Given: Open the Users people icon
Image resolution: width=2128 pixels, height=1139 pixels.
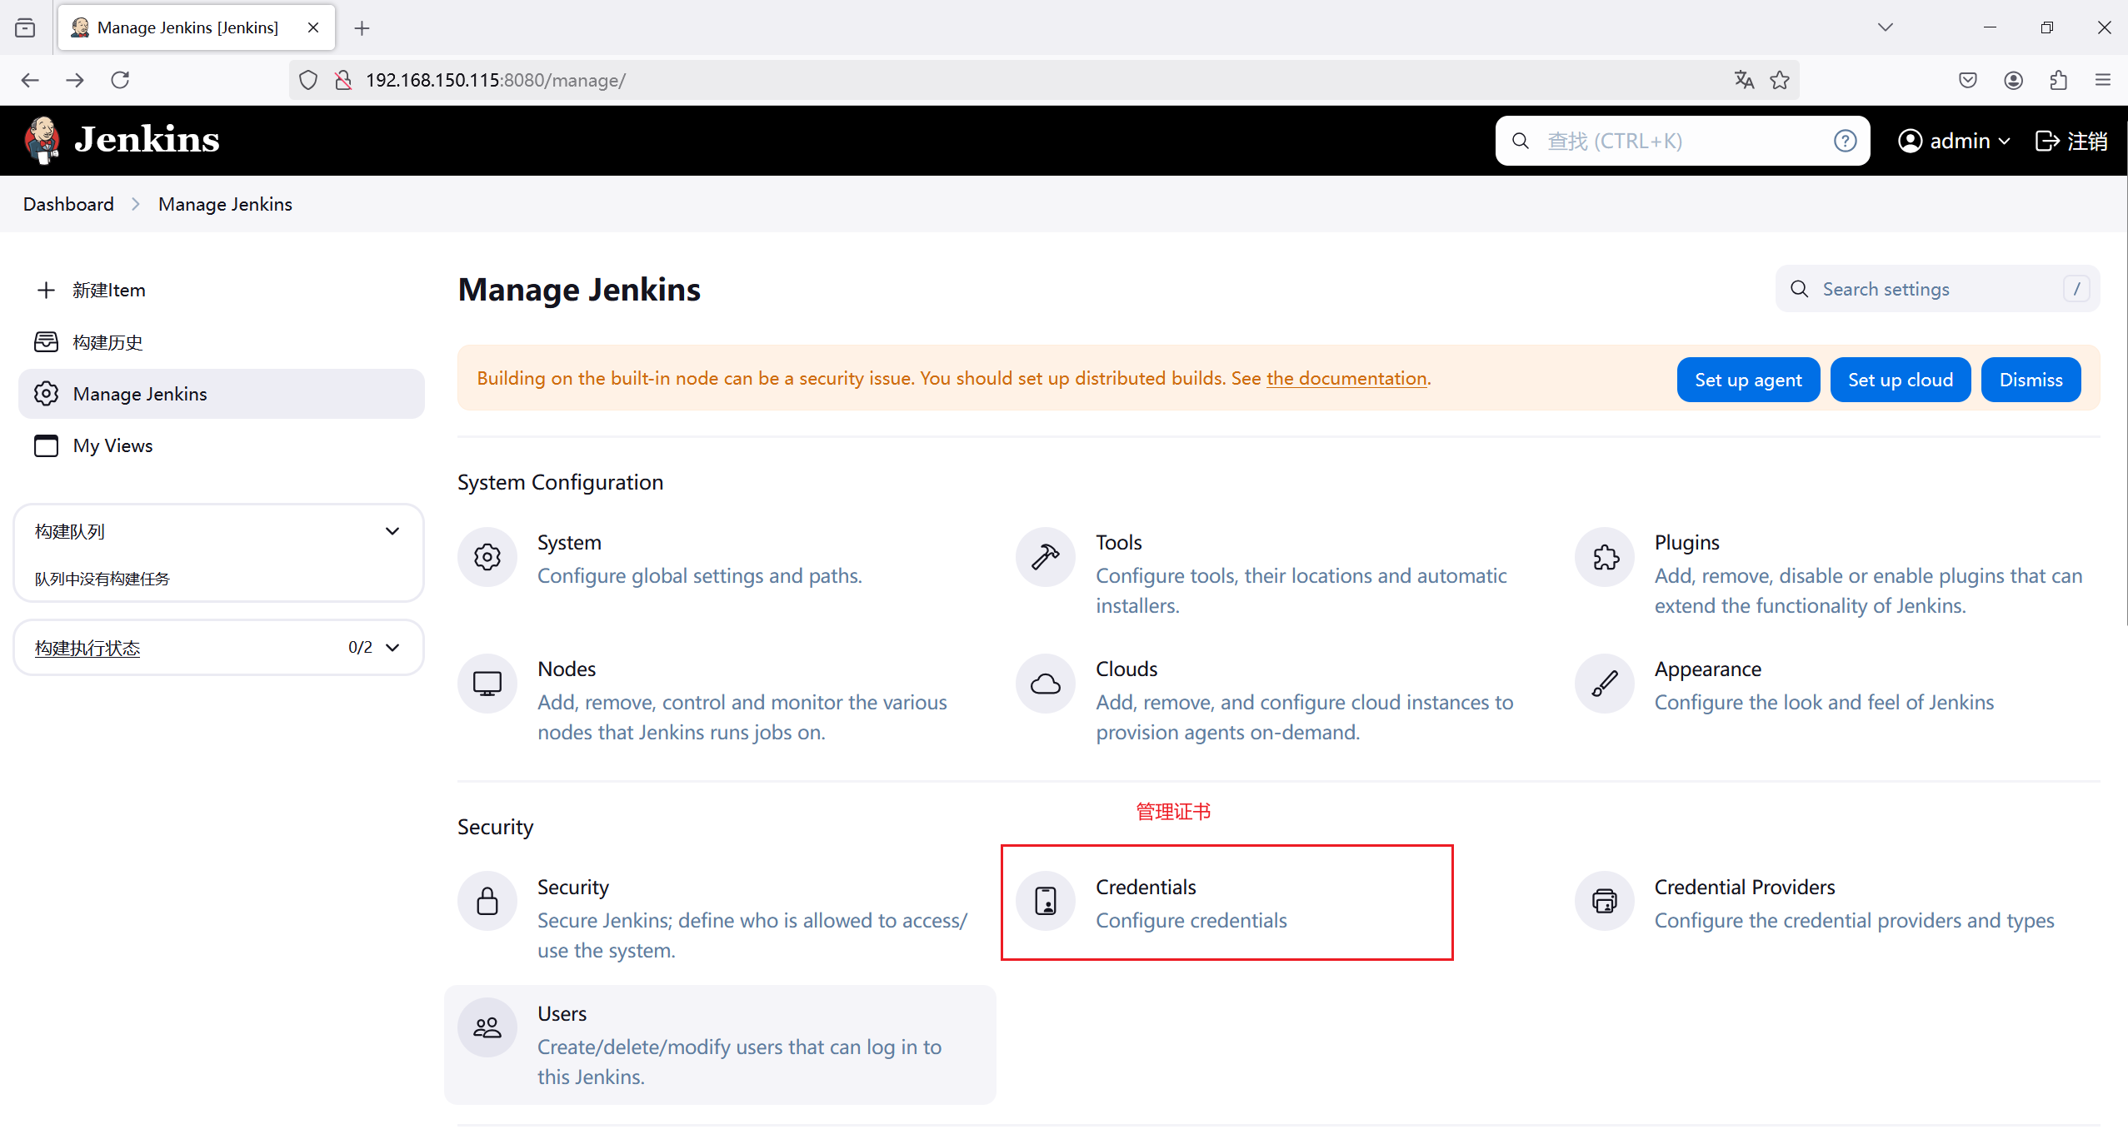Looking at the screenshot, I should coord(487,1027).
